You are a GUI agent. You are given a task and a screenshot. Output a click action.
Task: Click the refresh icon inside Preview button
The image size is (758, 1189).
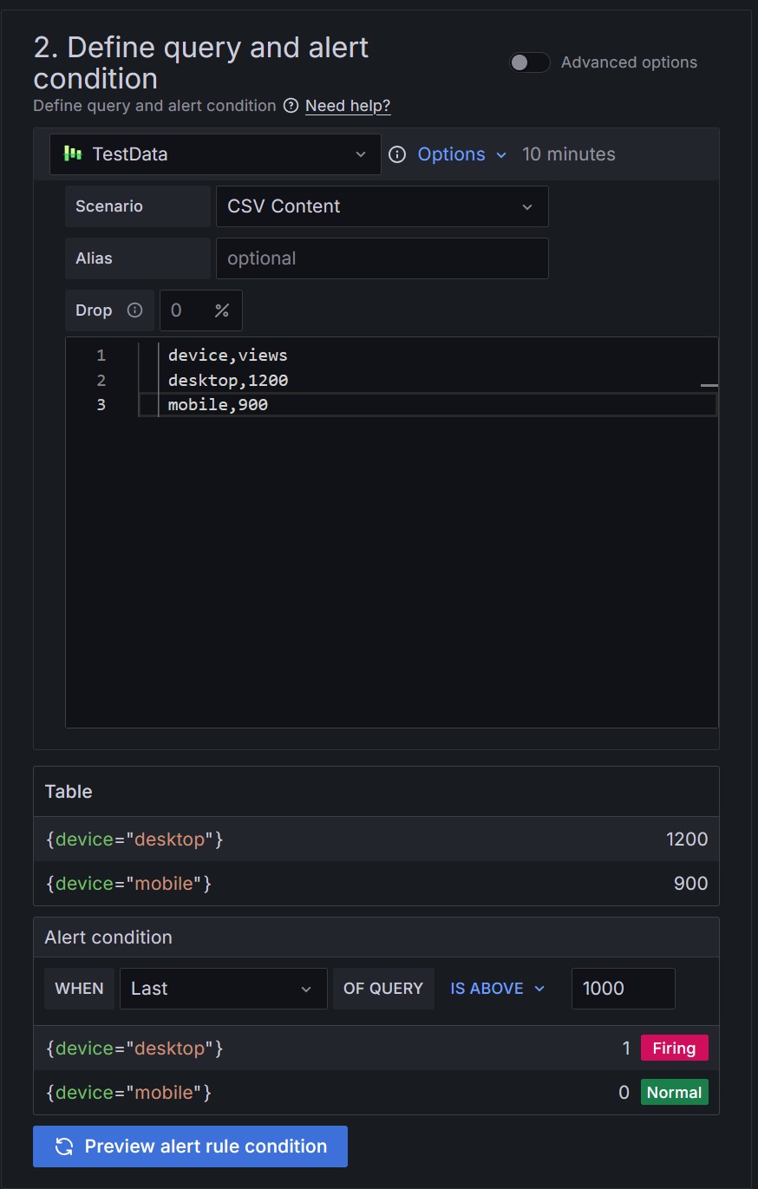tap(64, 1146)
